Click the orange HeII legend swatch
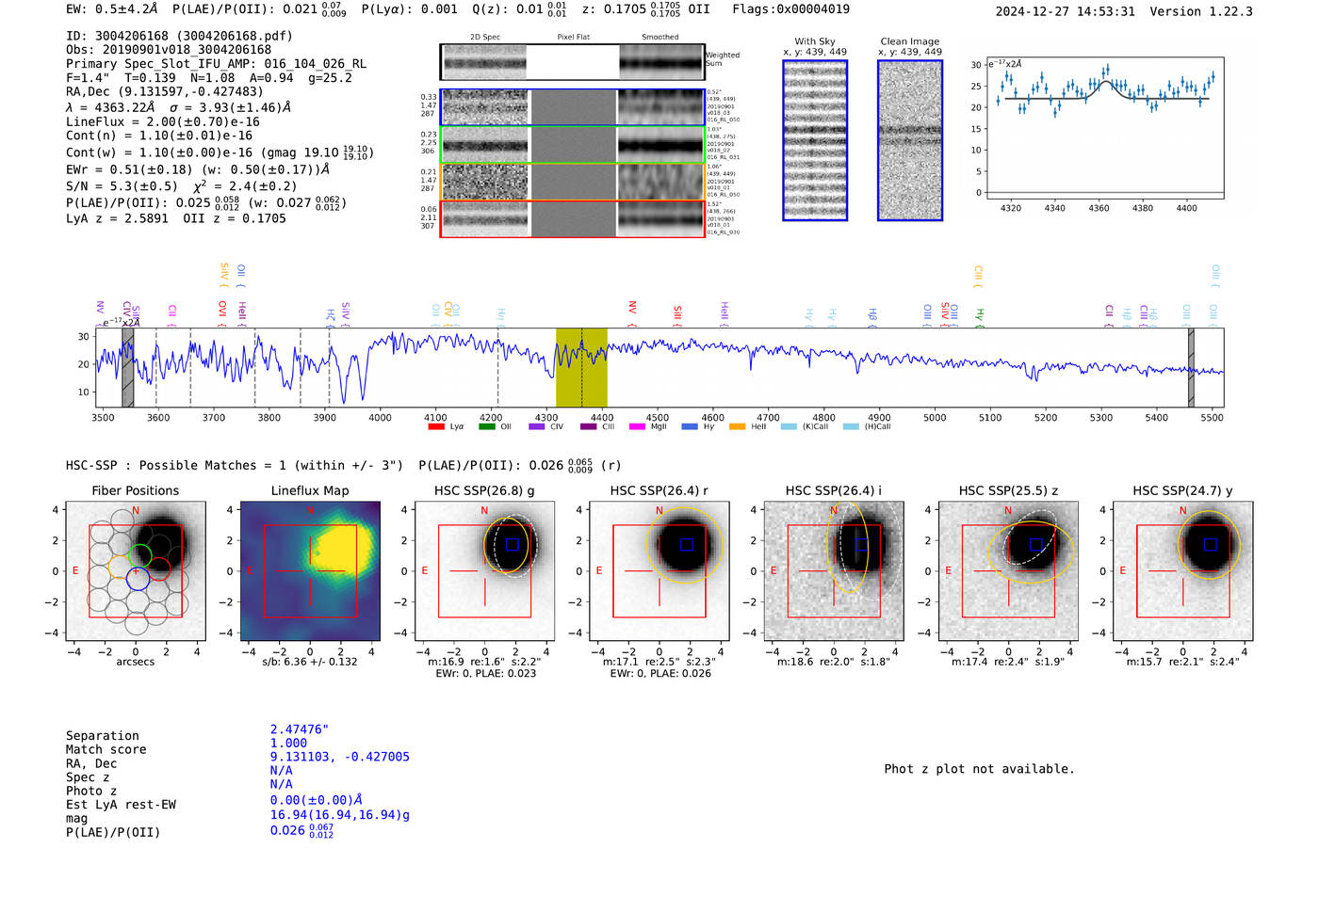This screenshot has height=897, width=1319. (738, 426)
